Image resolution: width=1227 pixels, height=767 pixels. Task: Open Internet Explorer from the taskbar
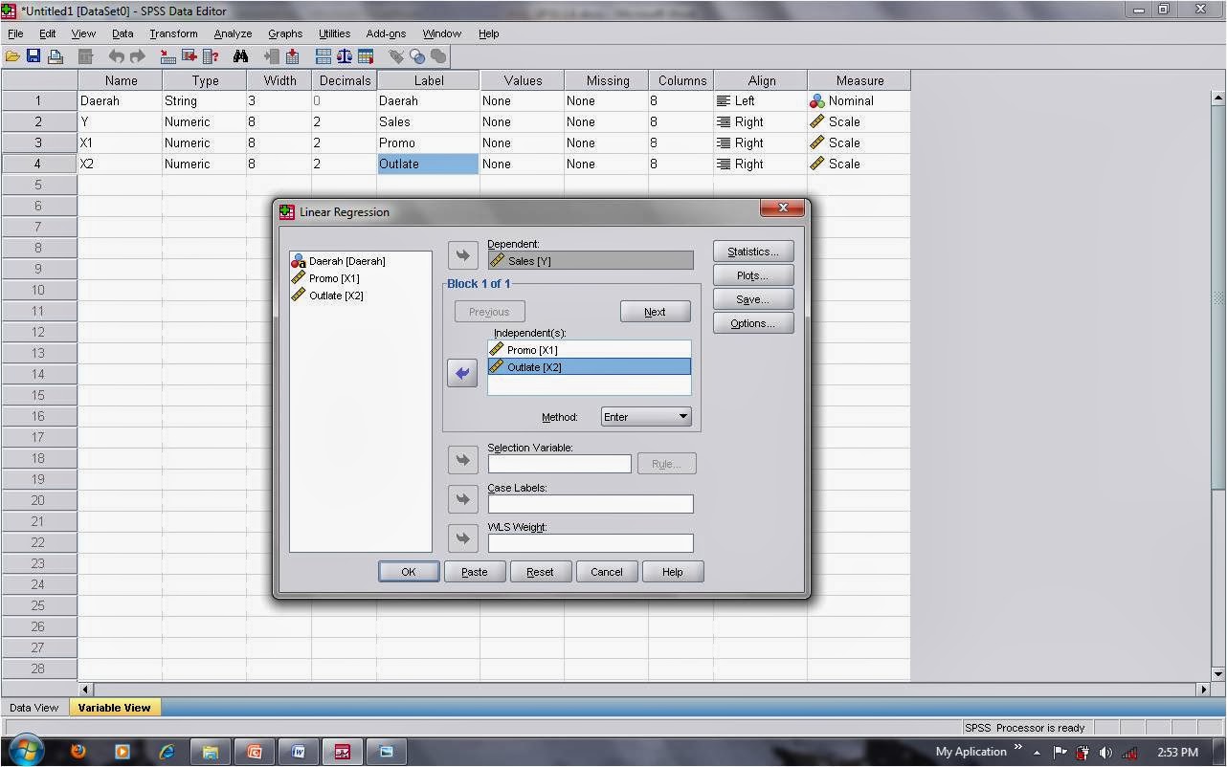point(167,752)
